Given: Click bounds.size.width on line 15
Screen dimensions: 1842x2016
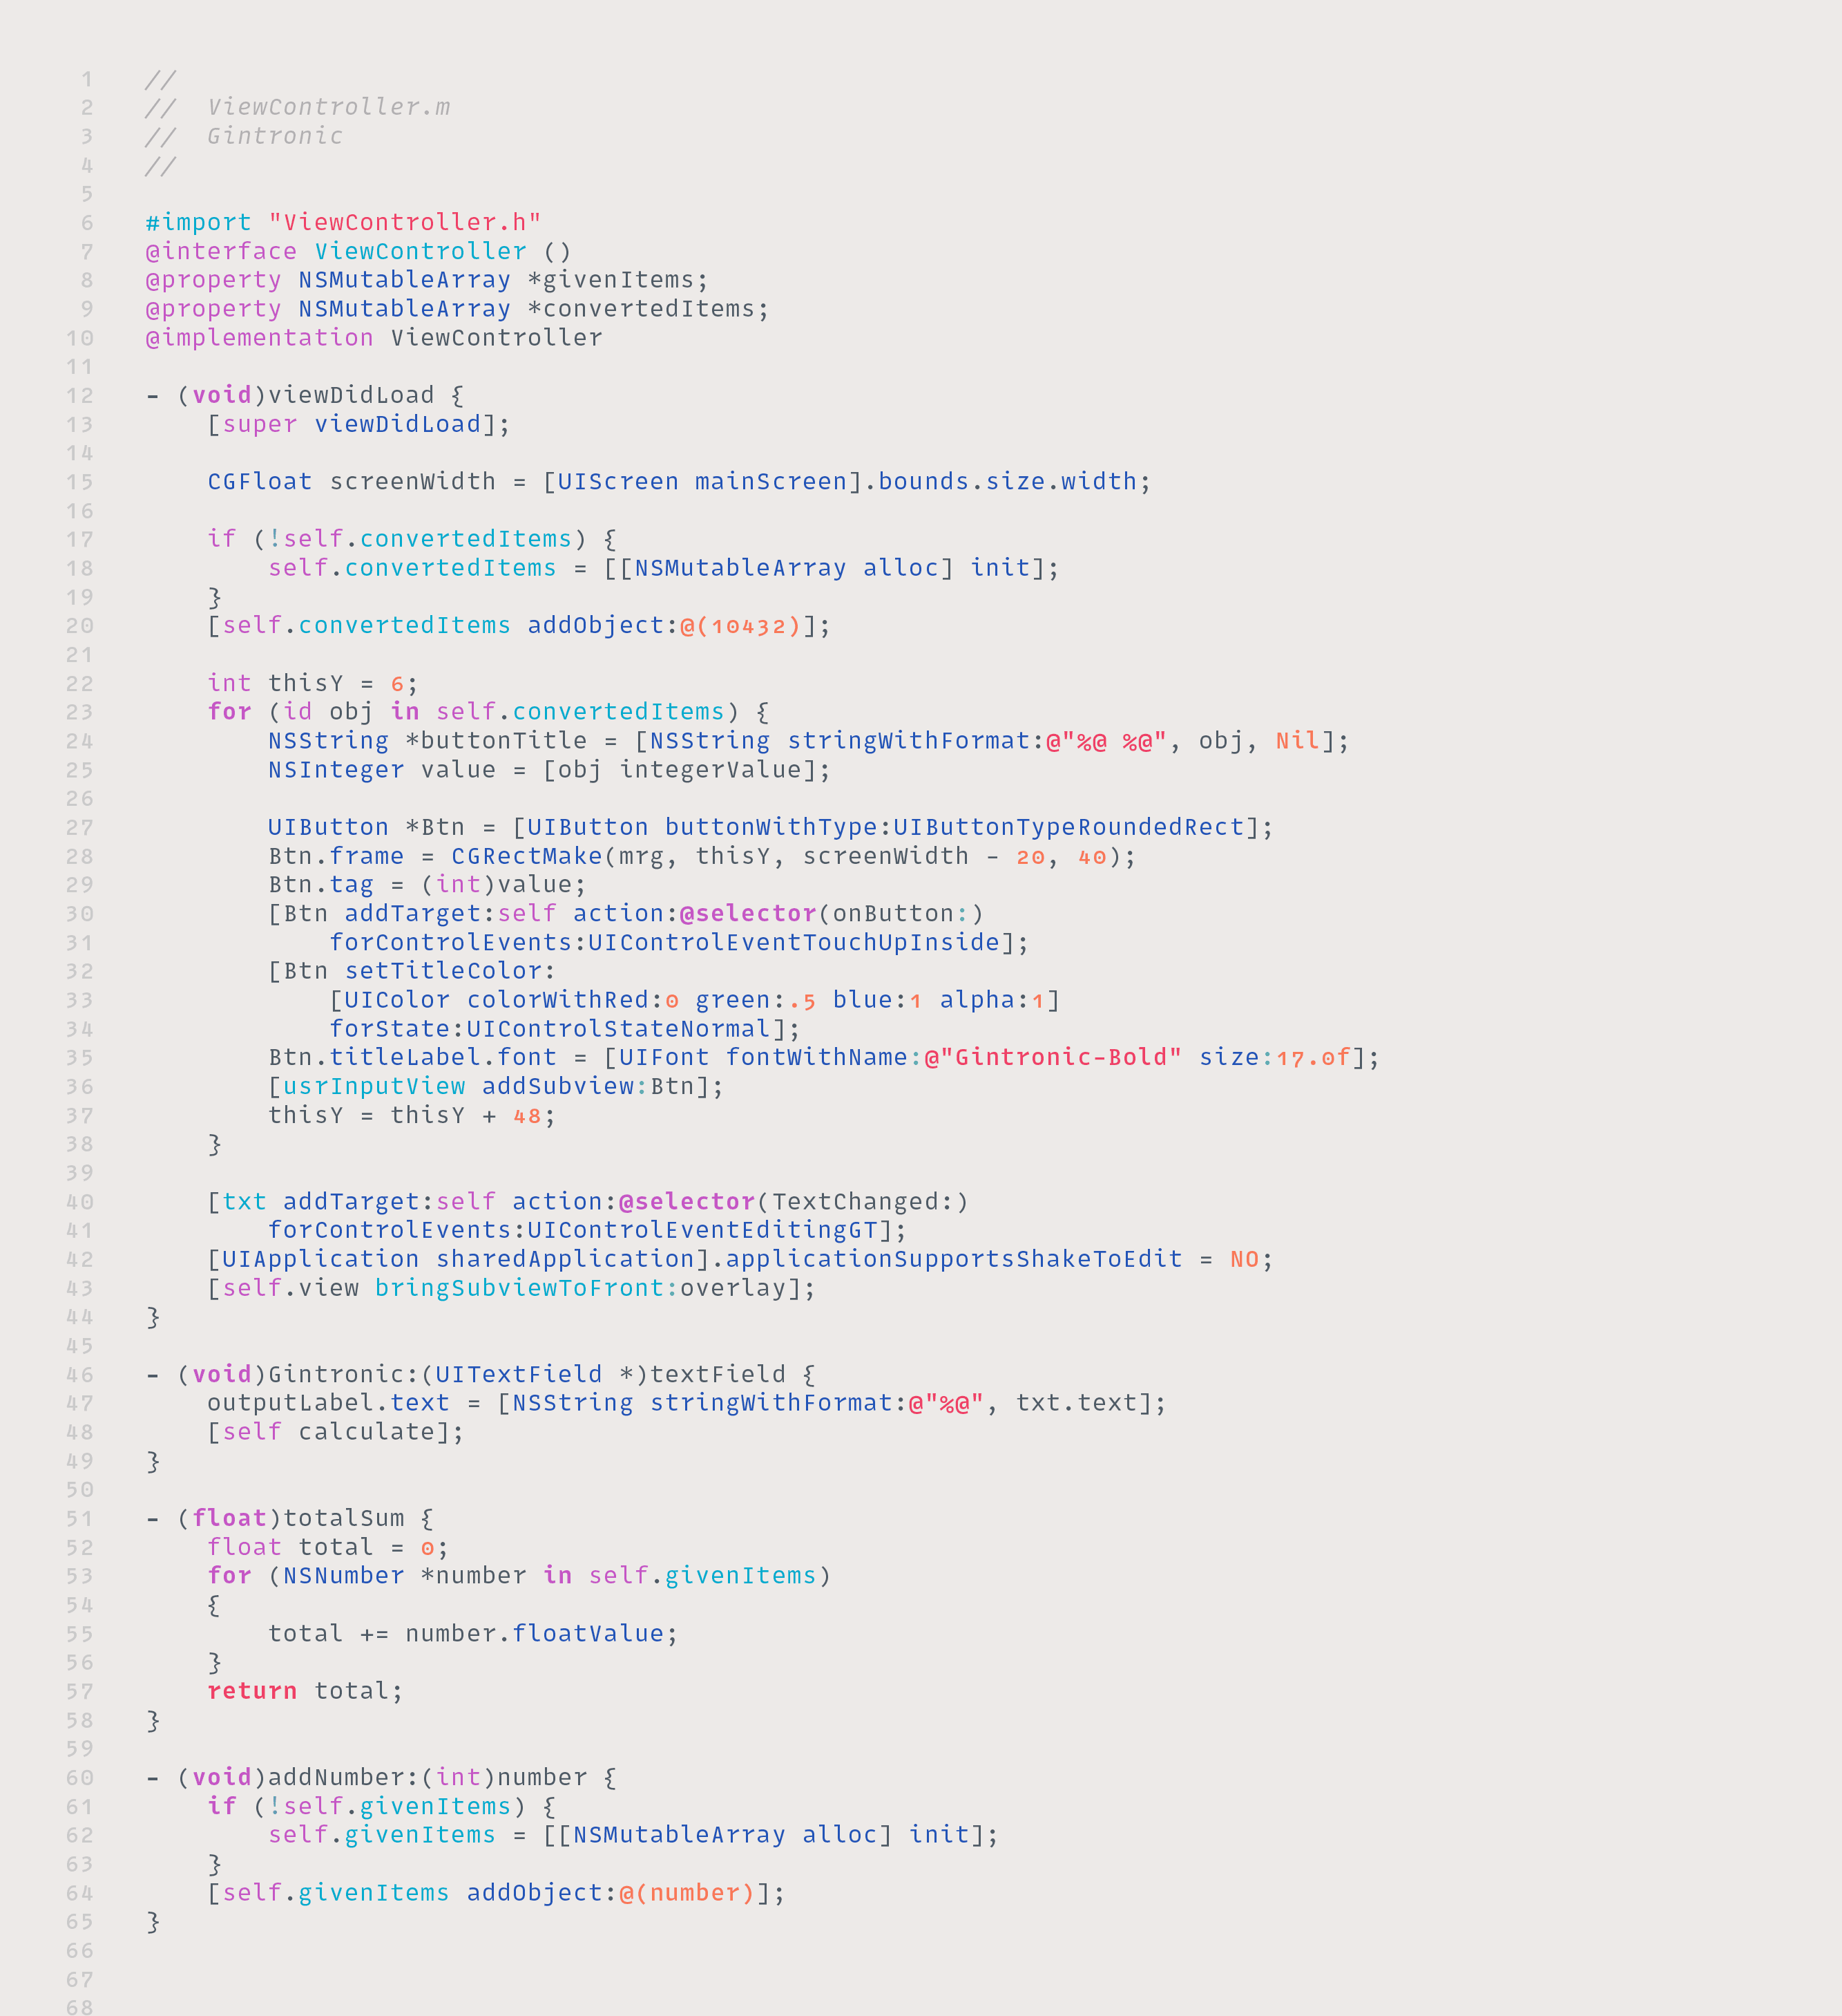Looking at the screenshot, I should pyautogui.click(x=1008, y=482).
